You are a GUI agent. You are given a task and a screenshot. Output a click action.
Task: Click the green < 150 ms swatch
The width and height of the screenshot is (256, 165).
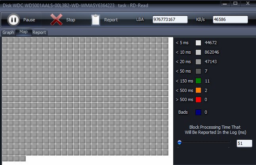coord(198,81)
